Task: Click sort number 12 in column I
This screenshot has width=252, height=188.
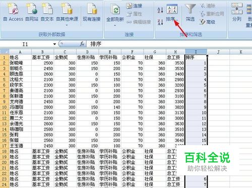Action: (196, 124)
